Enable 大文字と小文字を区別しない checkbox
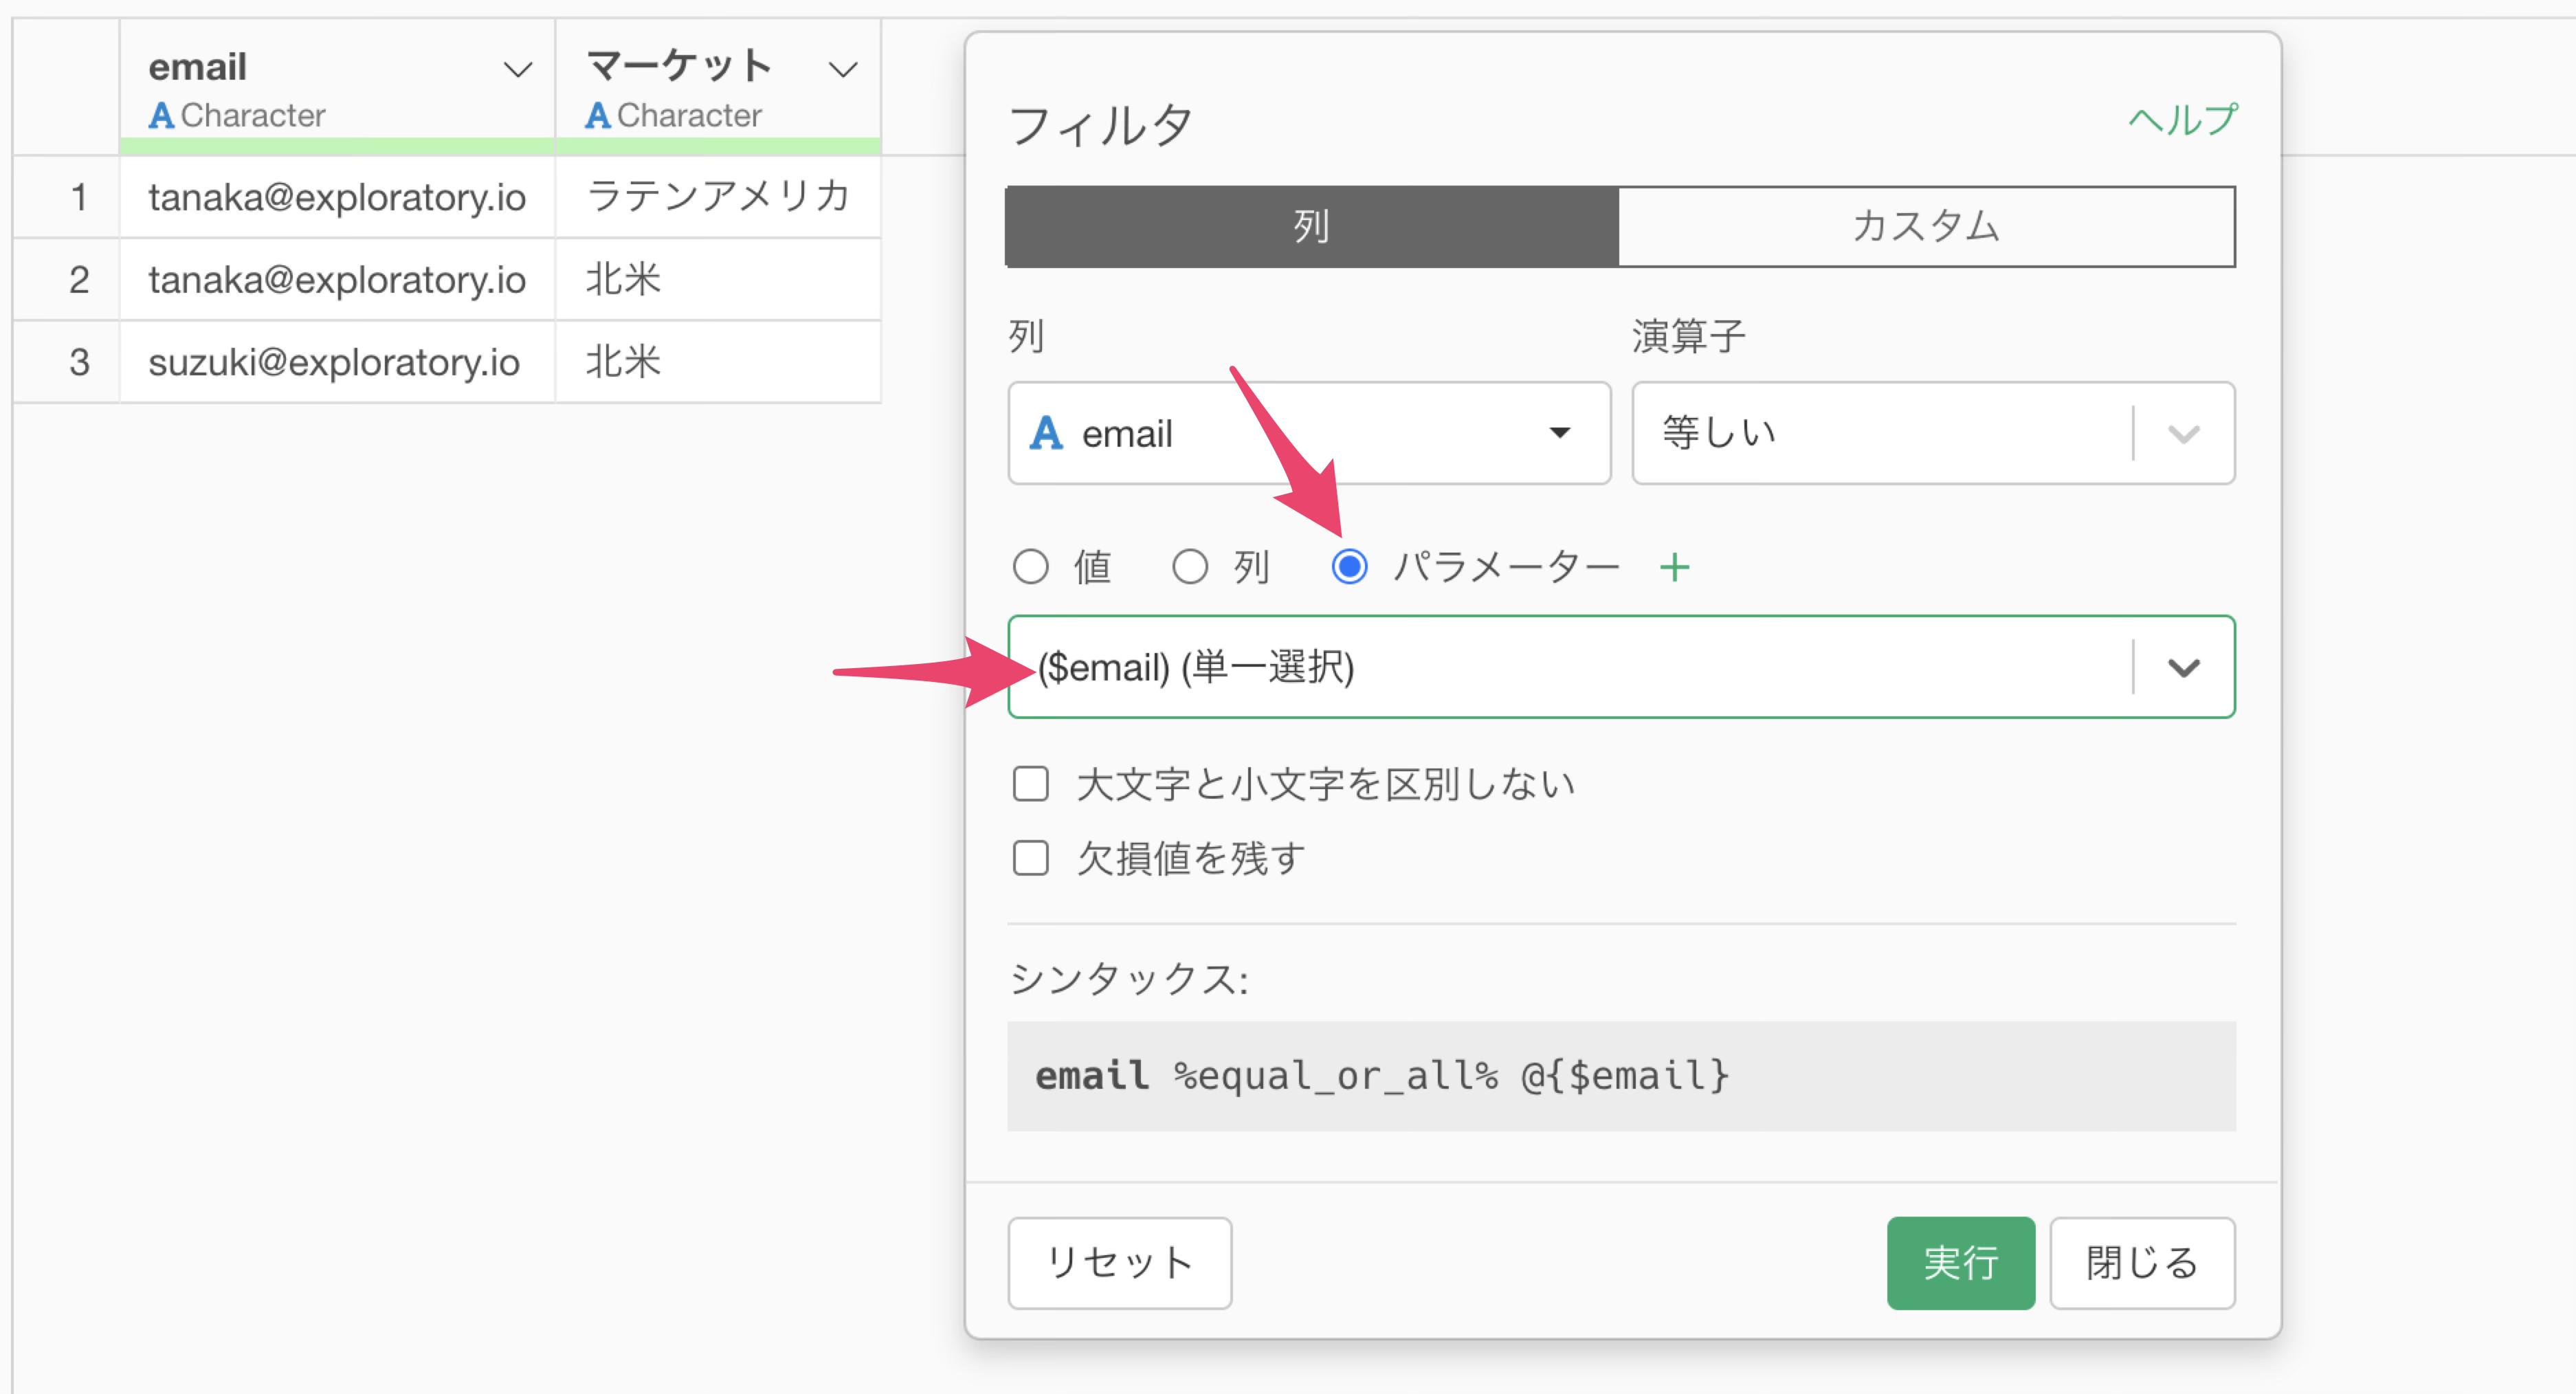The height and width of the screenshot is (1394, 2576). click(x=1030, y=784)
